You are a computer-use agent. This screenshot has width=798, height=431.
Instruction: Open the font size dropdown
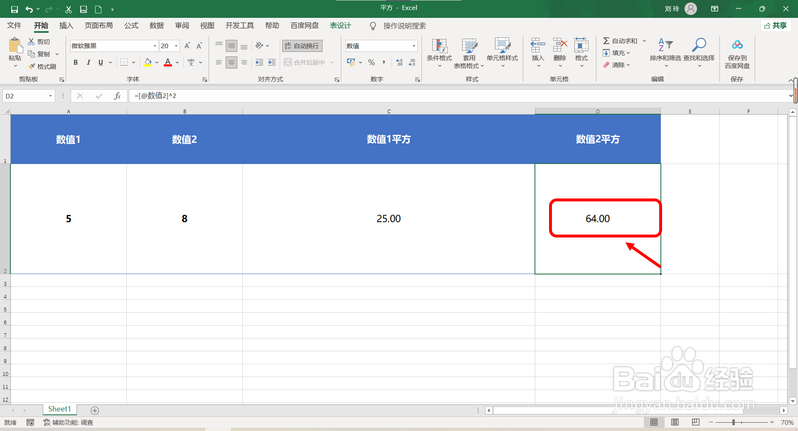pyautogui.click(x=176, y=46)
